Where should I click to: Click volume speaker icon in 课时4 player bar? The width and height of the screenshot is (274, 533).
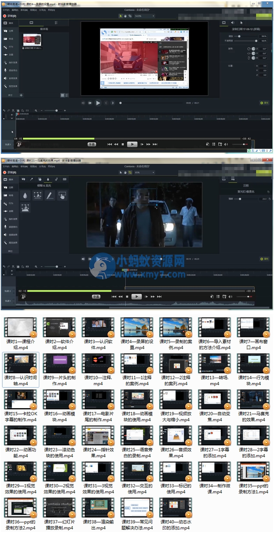(x=226, y=144)
